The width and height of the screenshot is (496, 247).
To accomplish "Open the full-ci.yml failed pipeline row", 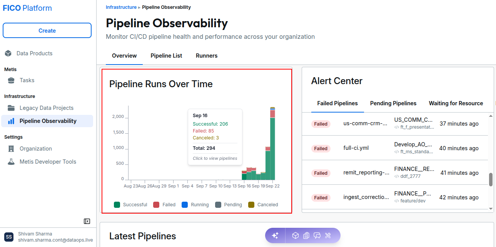I will (395, 148).
